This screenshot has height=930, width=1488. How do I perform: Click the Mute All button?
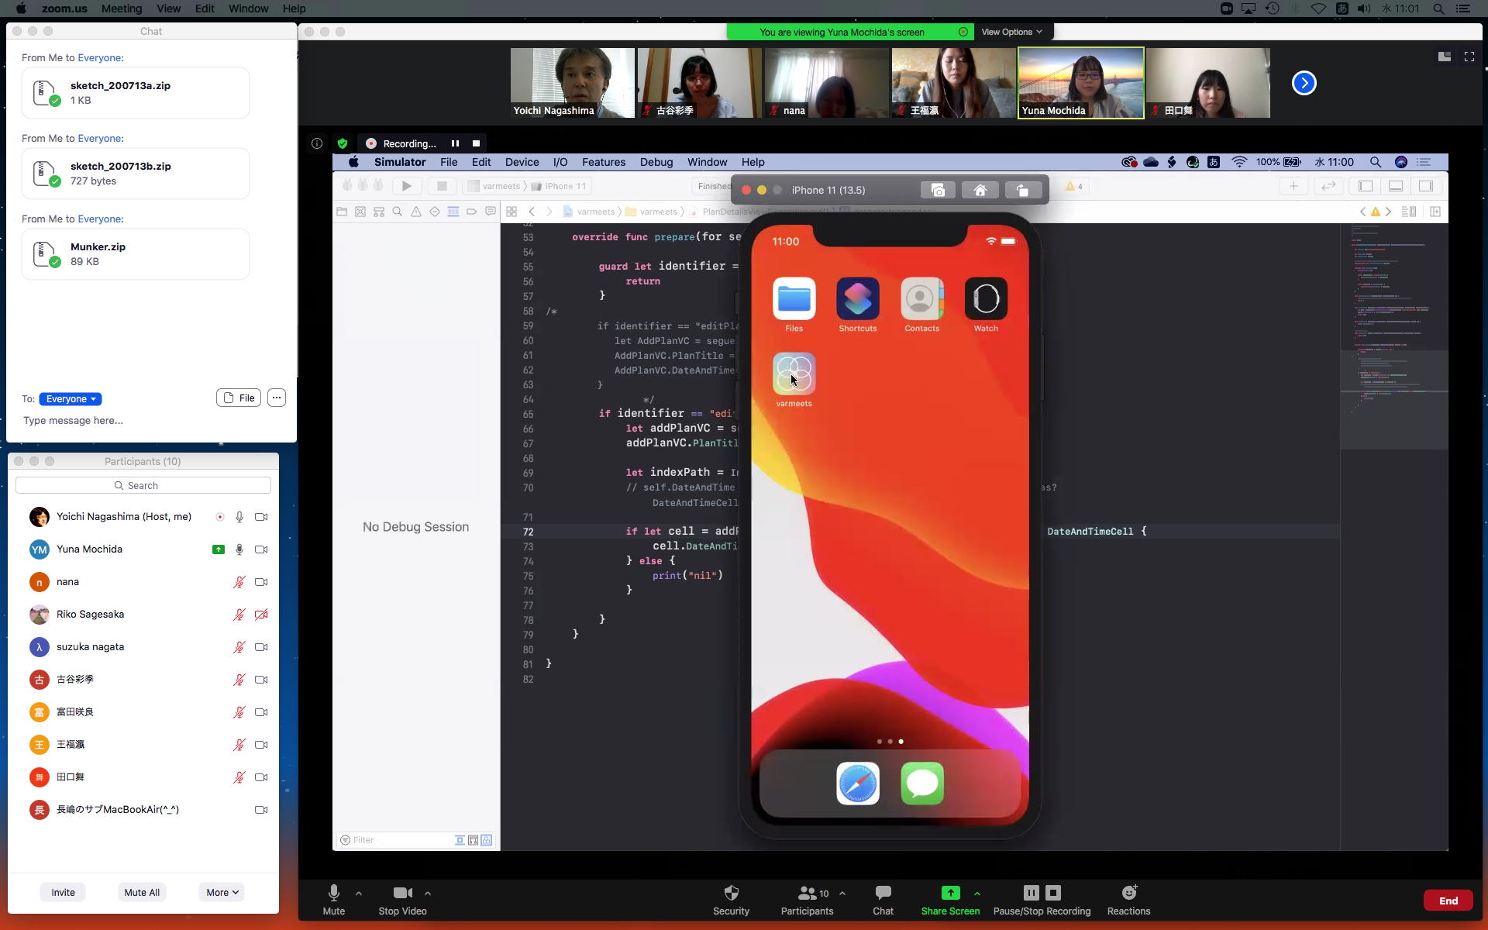(142, 892)
